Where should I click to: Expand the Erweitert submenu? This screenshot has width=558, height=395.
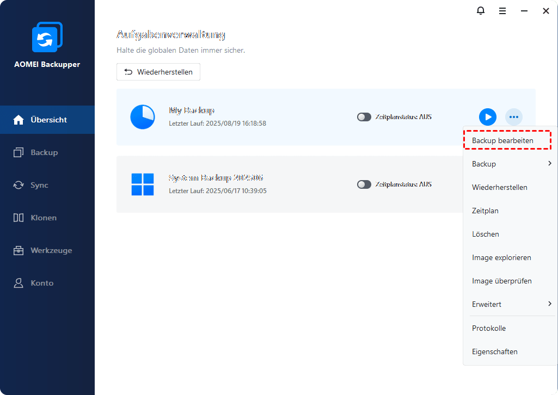pyautogui.click(x=549, y=304)
